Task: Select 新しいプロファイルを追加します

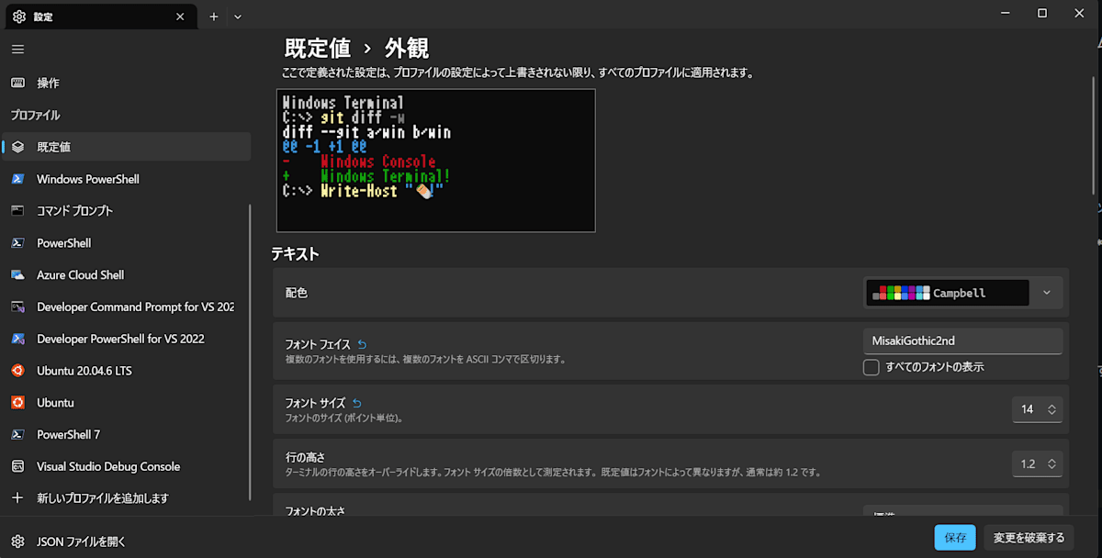Action: click(127, 497)
